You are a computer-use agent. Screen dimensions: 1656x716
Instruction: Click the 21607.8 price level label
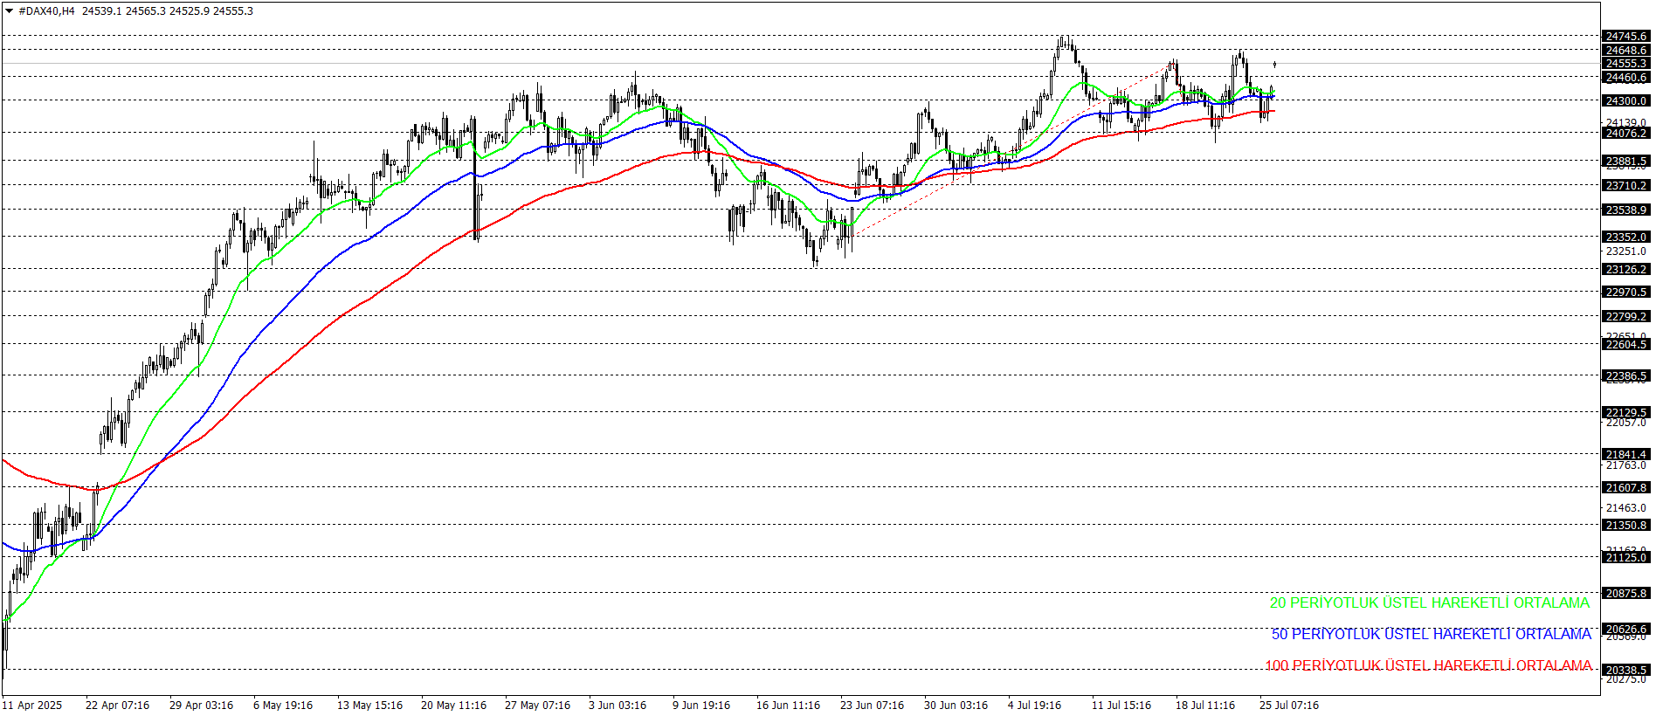pyautogui.click(x=1626, y=487)
